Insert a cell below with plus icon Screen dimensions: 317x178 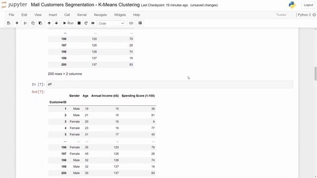[17, 23]
